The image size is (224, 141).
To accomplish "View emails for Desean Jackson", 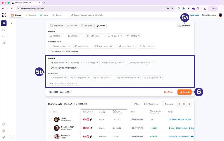I will point(137,128).
